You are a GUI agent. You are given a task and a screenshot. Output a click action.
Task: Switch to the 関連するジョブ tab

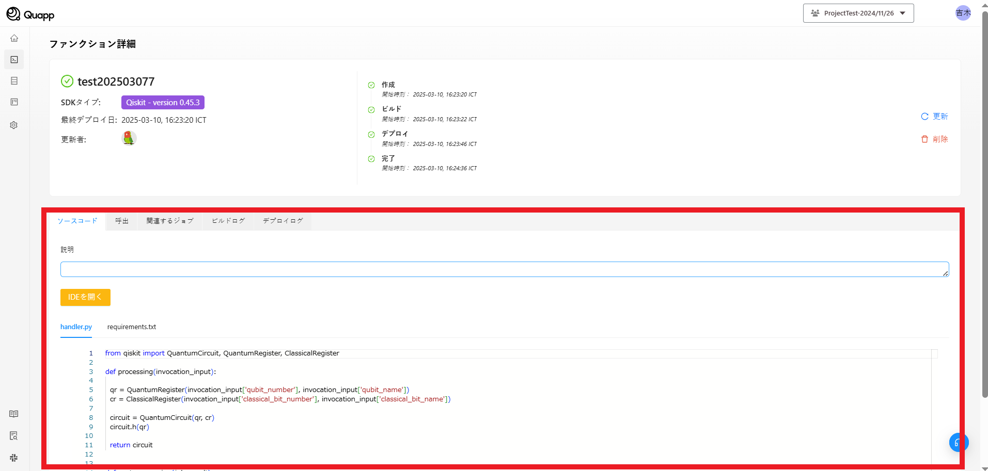[169, 221]
